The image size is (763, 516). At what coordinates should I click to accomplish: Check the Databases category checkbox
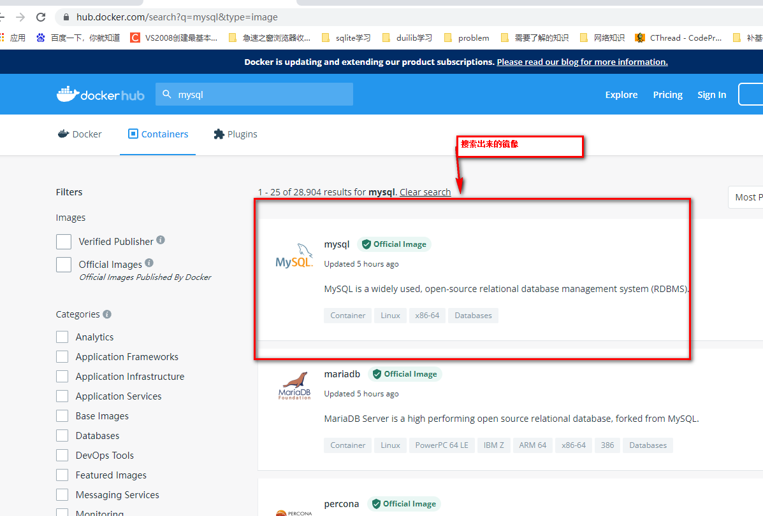click(x=62, y=435)
